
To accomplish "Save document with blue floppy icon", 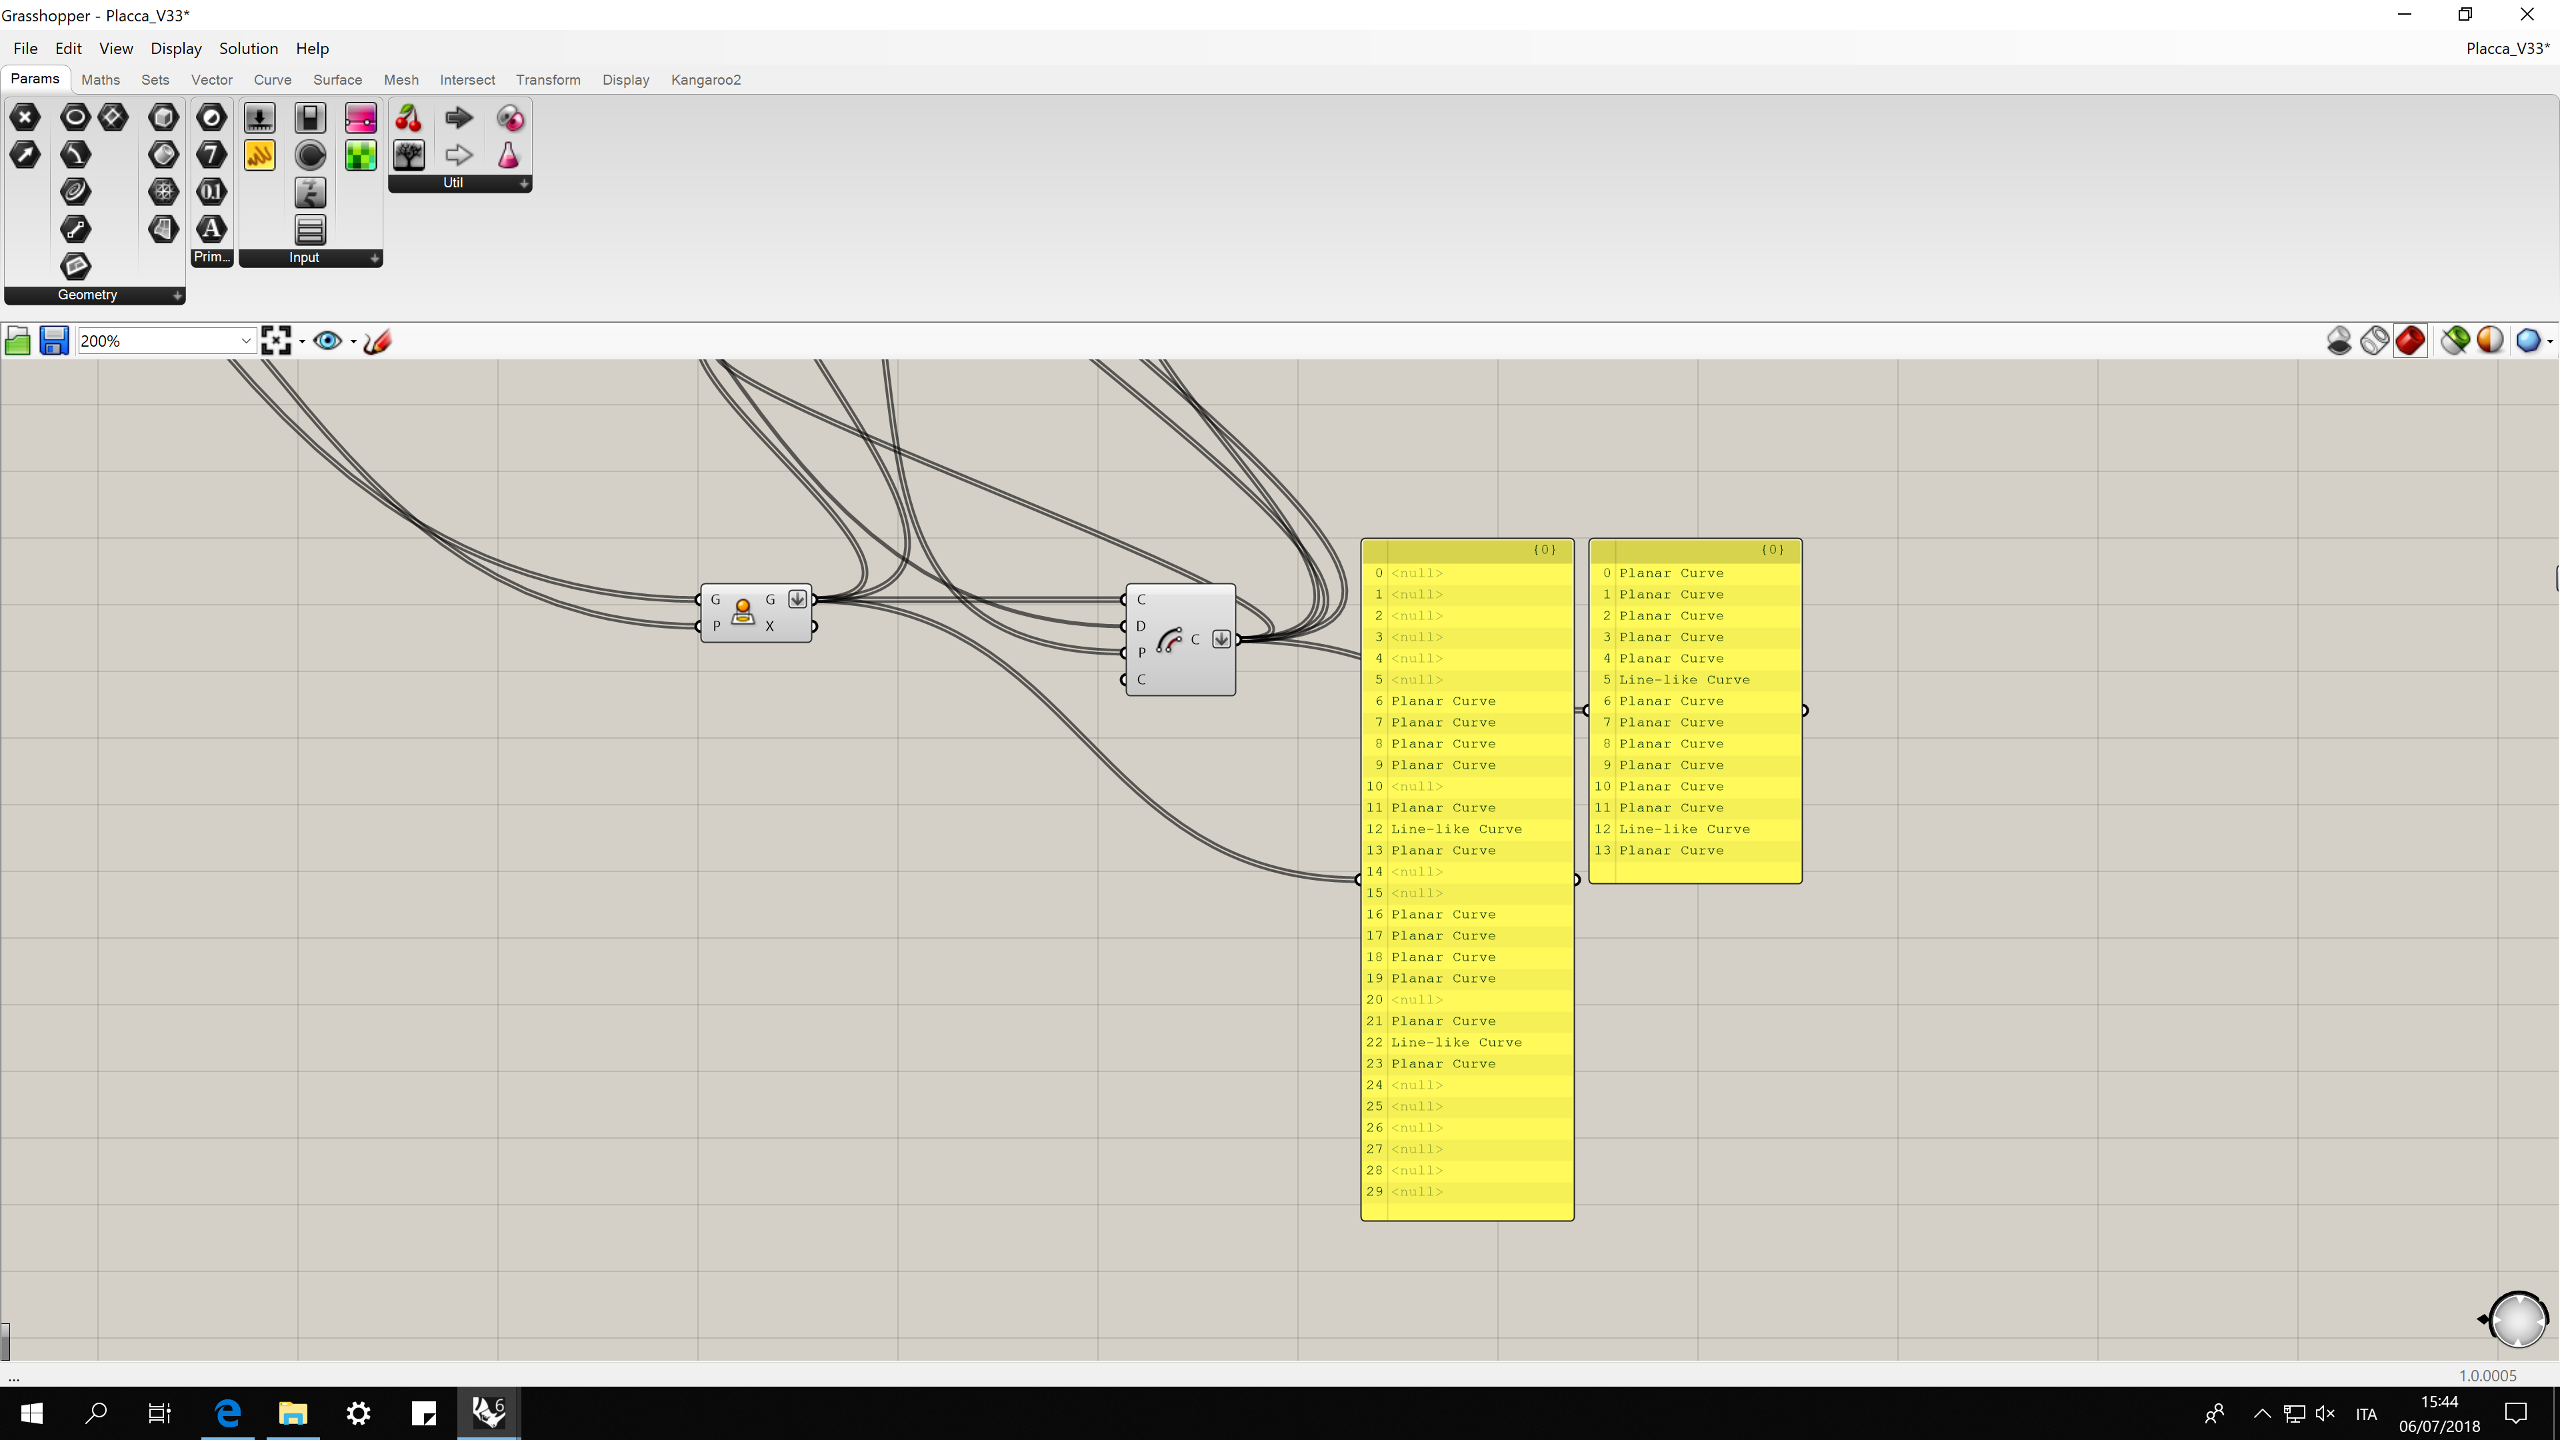I will [53, 341].
